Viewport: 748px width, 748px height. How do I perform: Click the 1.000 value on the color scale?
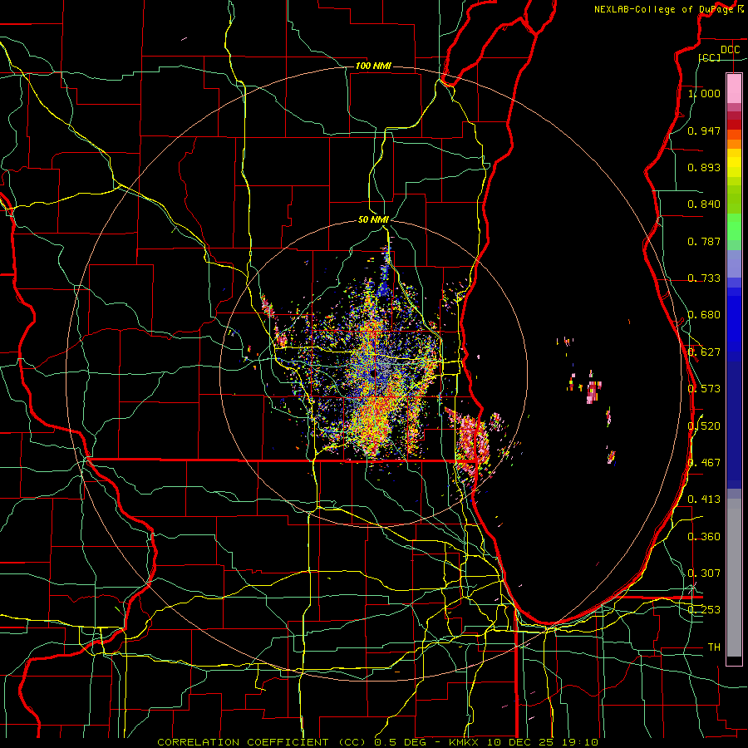click(704, 93)
